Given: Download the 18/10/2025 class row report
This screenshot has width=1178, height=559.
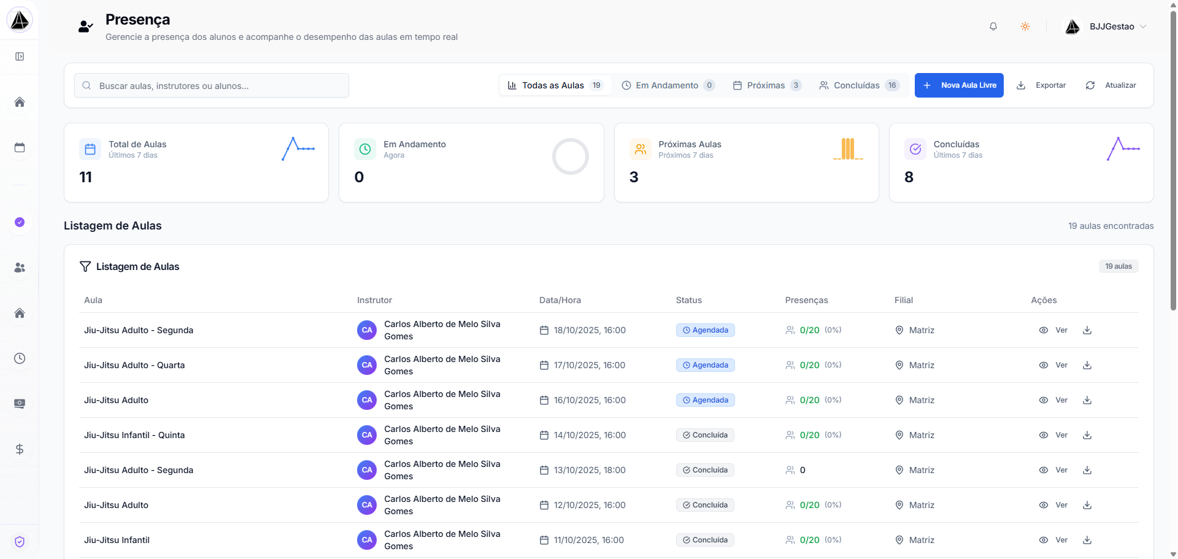Looking at the screenshot, I should [x=1087, y=330].
